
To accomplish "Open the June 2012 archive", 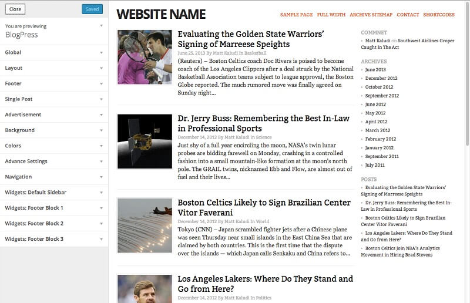I will click(375, 105).
